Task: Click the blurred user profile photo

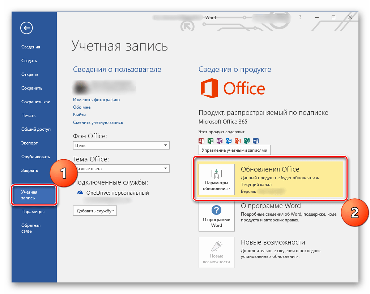Action: [81, 87]
